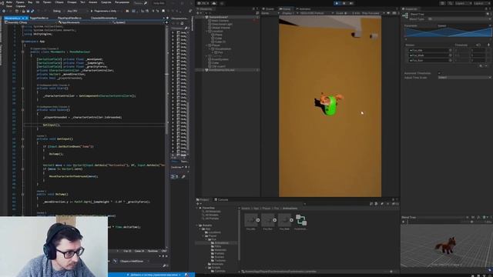Viewport: 493px width, 277px height.
Task: Open Adjust Time Scale dropdown
Action: (x=464, y=77)
